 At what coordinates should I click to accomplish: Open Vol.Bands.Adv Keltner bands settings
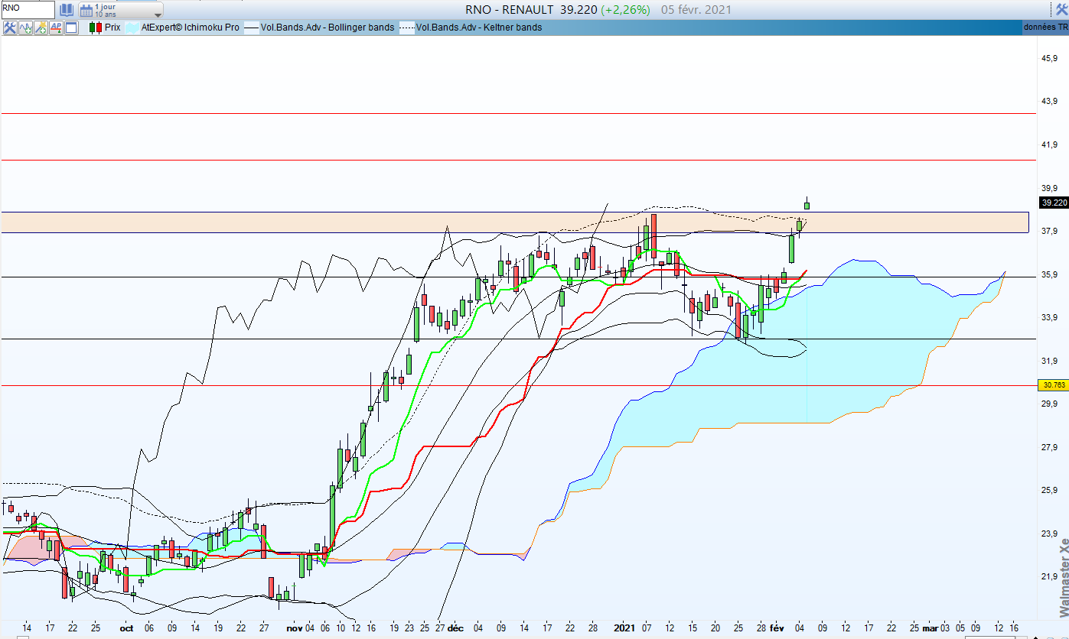point(479,28)
